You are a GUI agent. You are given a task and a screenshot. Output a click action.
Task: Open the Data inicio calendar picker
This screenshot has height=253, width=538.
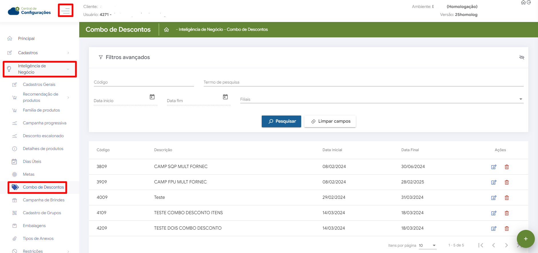click(152, 97)
